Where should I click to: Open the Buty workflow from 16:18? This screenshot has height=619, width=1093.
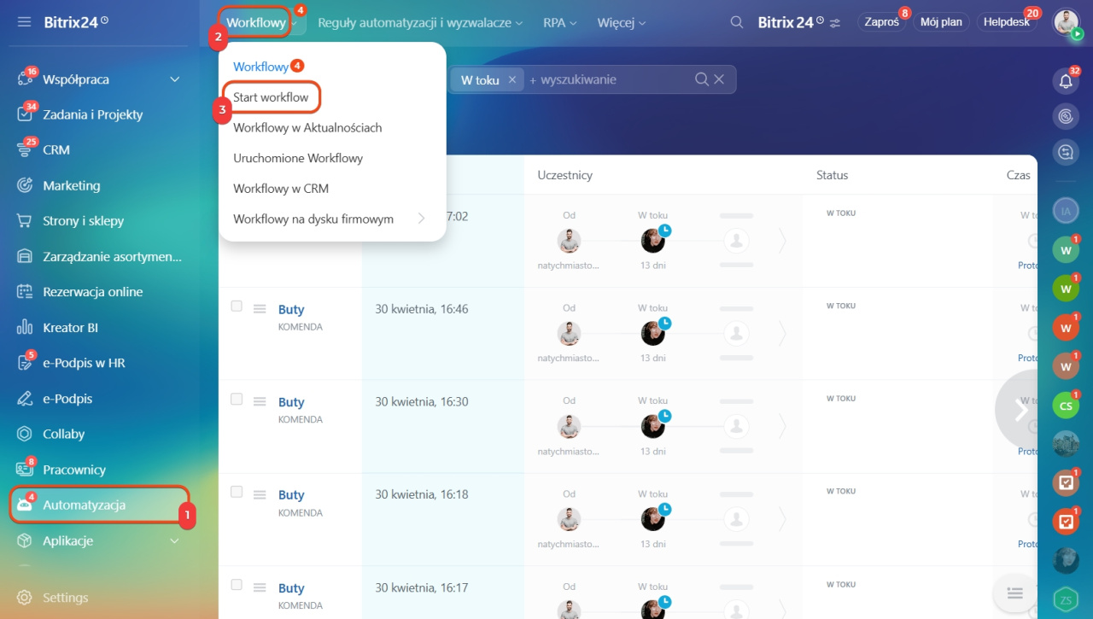coord(291,495)
